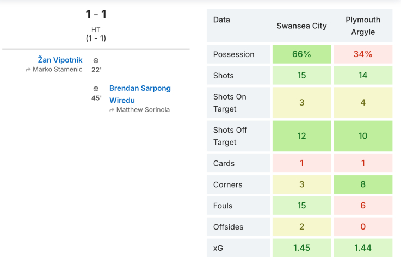Image resolution: width=401 pixels, height=272 pixels.
Task: Click Swansea City's 1.45 xG cell
Action: (x=301, y=248)
